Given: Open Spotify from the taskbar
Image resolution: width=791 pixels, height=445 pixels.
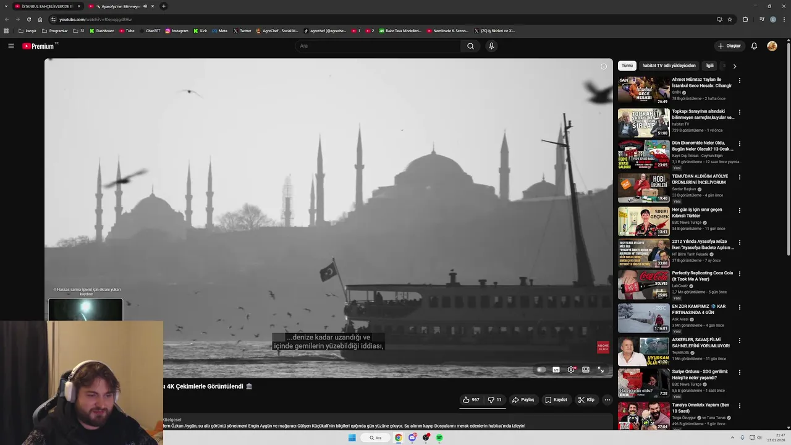Looking at the screenshot, I should click(x=439, y=438).
